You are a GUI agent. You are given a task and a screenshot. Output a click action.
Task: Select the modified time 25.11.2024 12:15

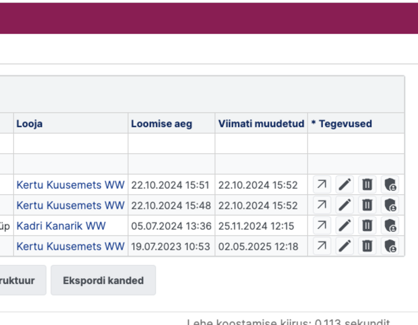click(x=256, y=226)
